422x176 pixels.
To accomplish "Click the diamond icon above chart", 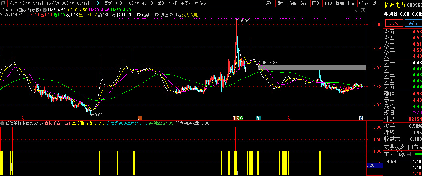I will coord(357,10).
